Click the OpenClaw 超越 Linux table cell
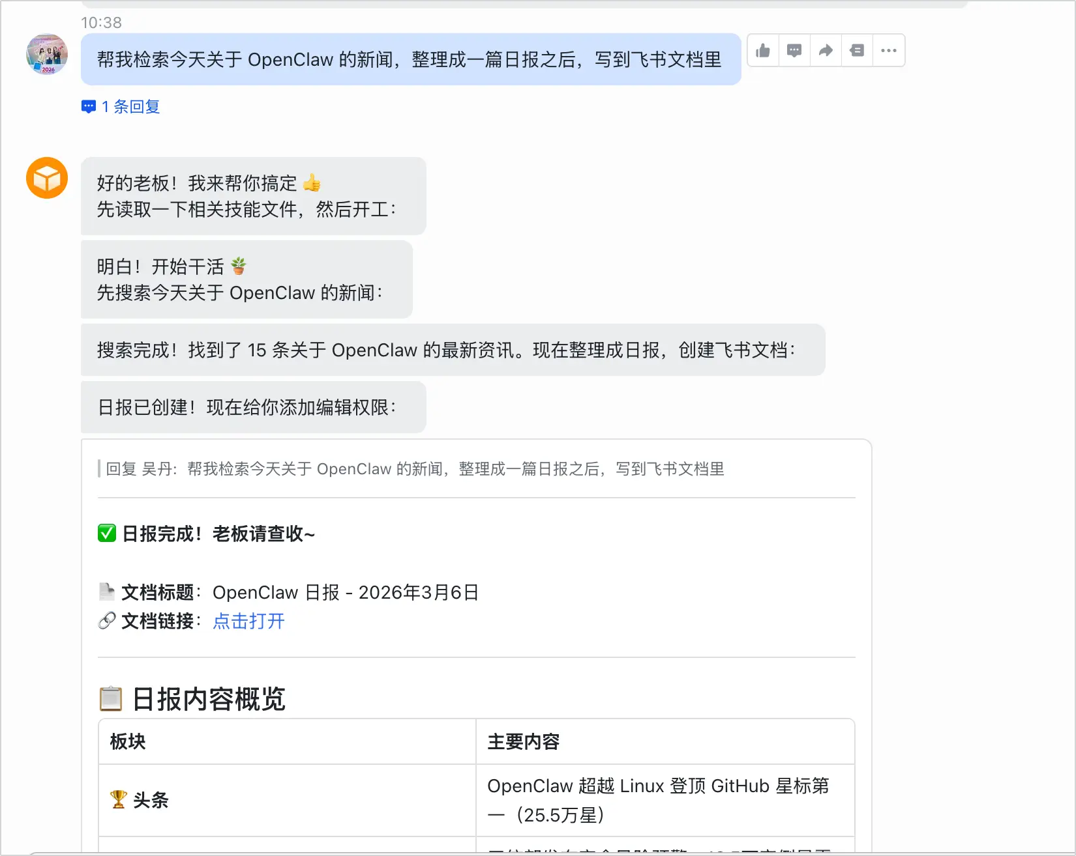The width and height of the screenshot is (1076, 856). [665, 800]
